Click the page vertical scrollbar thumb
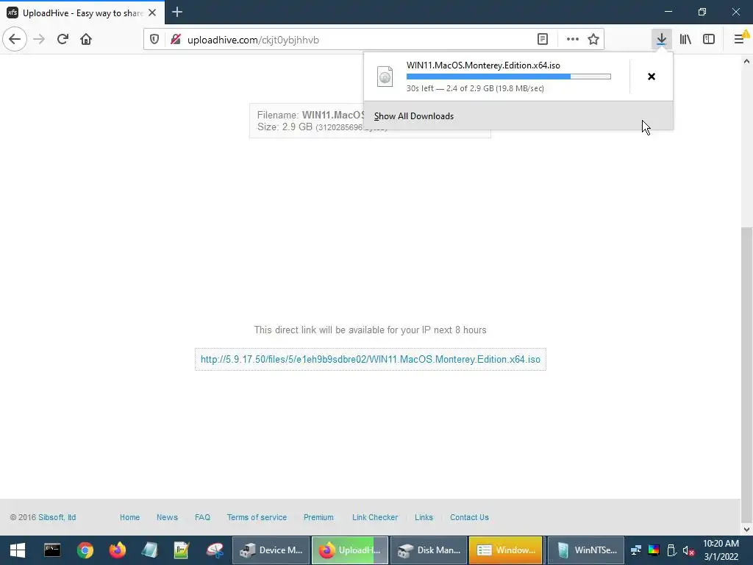The height and width of the screenshot is (565, 753). 747,374
